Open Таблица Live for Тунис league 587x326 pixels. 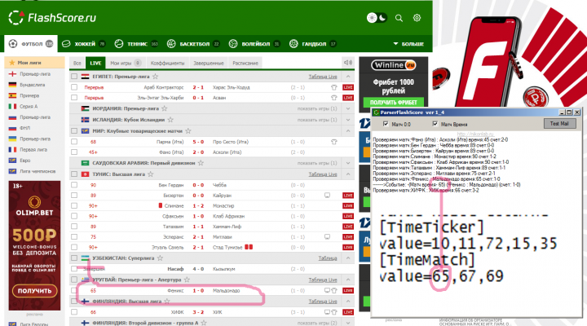tap(323, 174)
